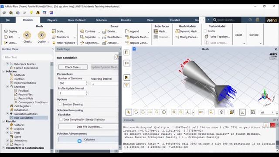The width and height of the screenshot is (279, 157).
Task: Open the 'all' surfaces dropdown
Action: [x=267, y=113]
